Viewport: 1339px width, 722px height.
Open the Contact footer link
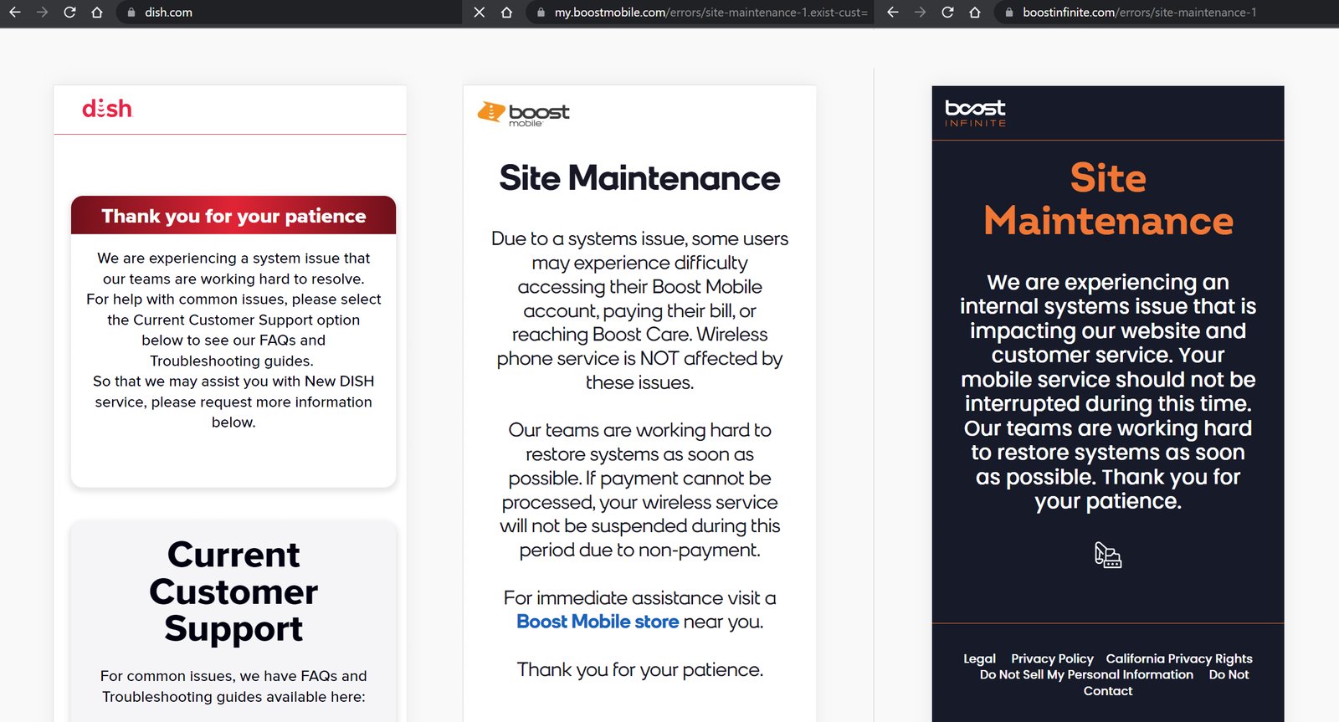click(x=1108, y=691)
